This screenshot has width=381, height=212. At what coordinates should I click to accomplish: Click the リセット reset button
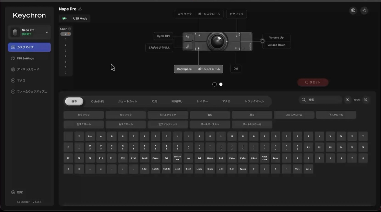coord(313,82)
